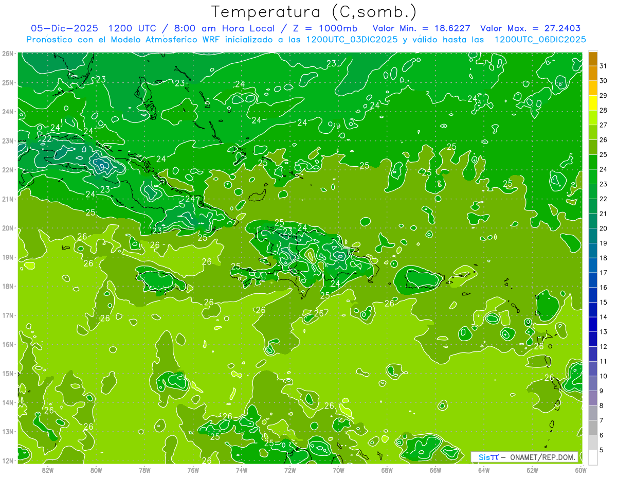The image size is (617, 477).
Task: Click the title "Temperatura (C,somb.)"
Action: (314, 12)
